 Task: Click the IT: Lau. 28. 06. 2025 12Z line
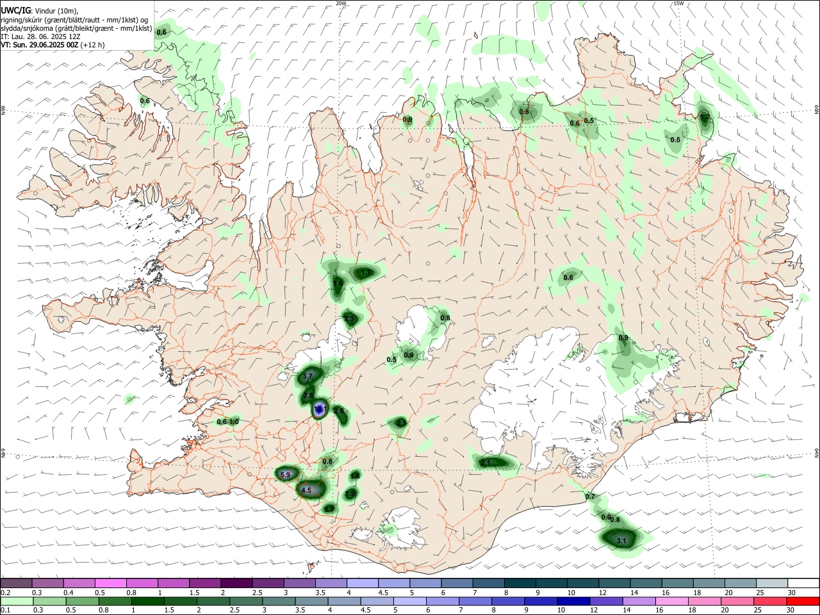click(40, 37)
